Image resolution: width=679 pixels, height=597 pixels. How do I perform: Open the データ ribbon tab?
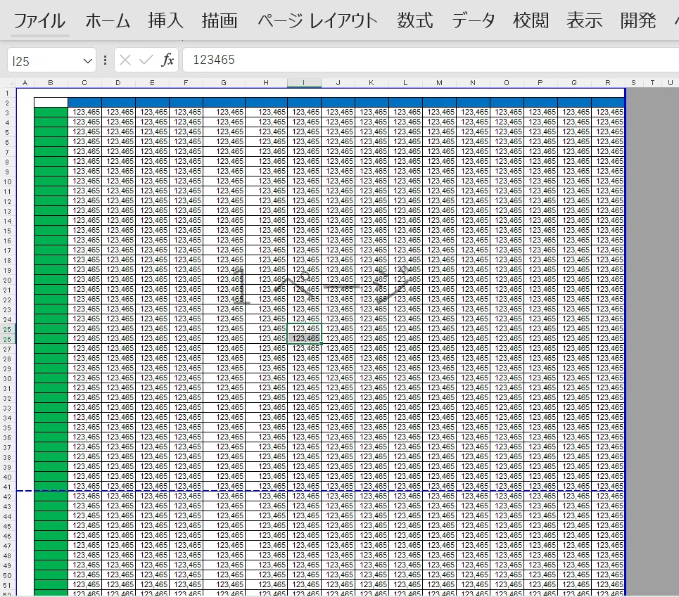pos(474,20)
